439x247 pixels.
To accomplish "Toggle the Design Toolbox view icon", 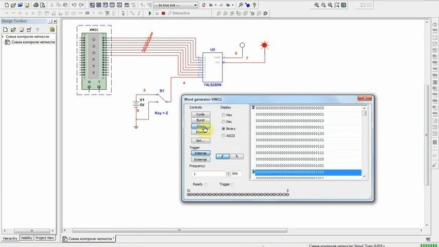I will (92, 5).
